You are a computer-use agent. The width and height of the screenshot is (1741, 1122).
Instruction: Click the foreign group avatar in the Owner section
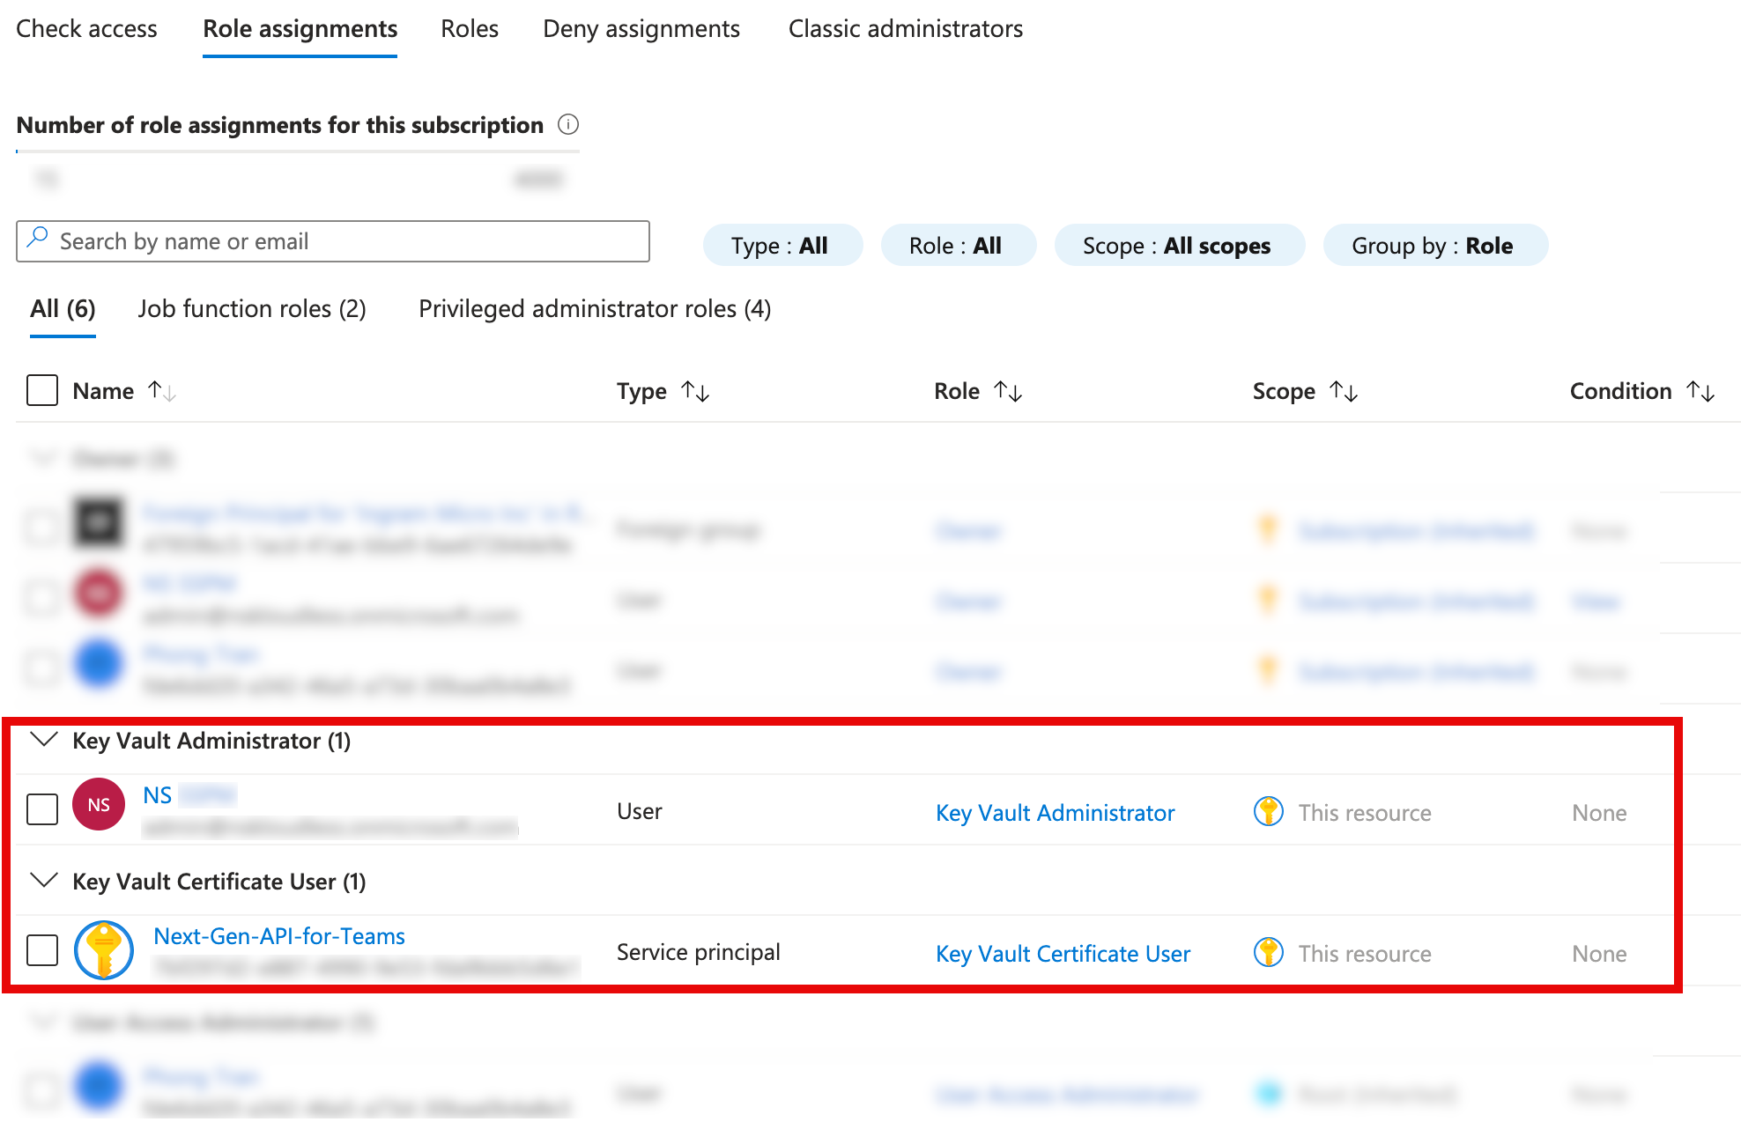pos(99,523)
